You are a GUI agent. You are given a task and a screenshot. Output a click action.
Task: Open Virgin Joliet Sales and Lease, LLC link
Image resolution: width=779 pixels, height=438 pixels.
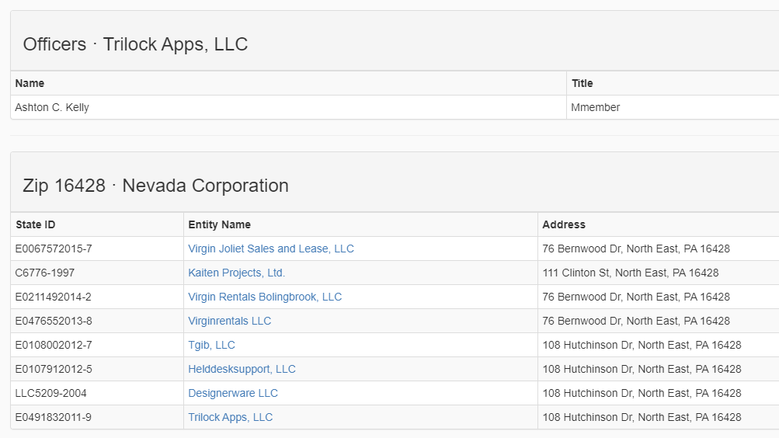(271, 249)
